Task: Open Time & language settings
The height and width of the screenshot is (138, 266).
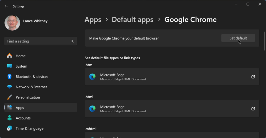Action: coord(40,128)
